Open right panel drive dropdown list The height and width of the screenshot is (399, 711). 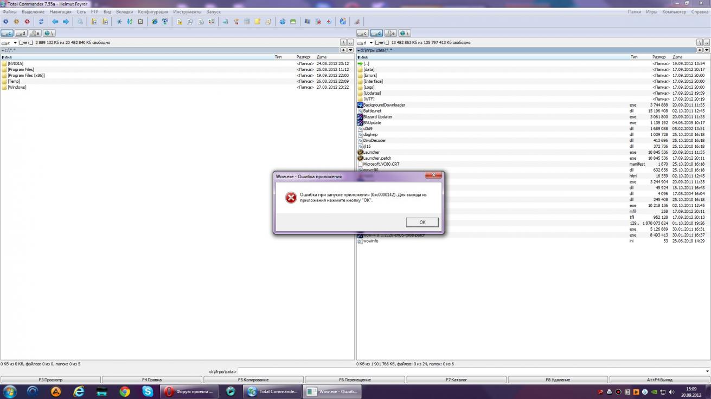[x=371, y=43]
